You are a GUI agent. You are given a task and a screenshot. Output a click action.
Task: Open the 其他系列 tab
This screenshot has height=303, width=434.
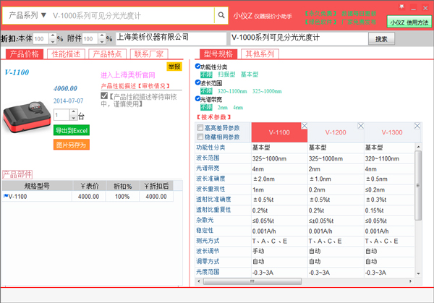260,54
